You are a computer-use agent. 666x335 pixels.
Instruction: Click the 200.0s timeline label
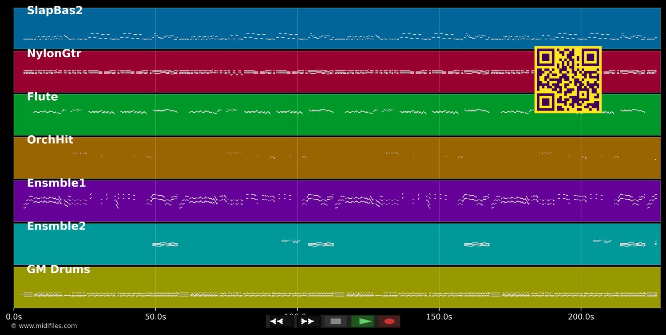tap(580, 317)
